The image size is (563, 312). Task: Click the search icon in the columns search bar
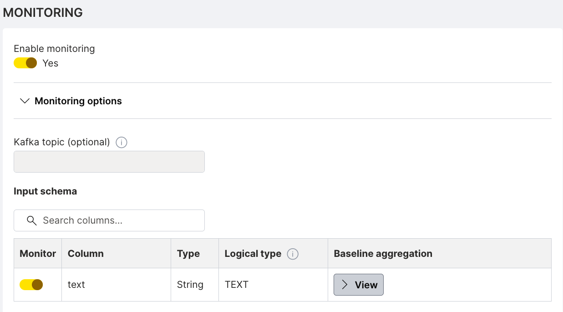31,220
